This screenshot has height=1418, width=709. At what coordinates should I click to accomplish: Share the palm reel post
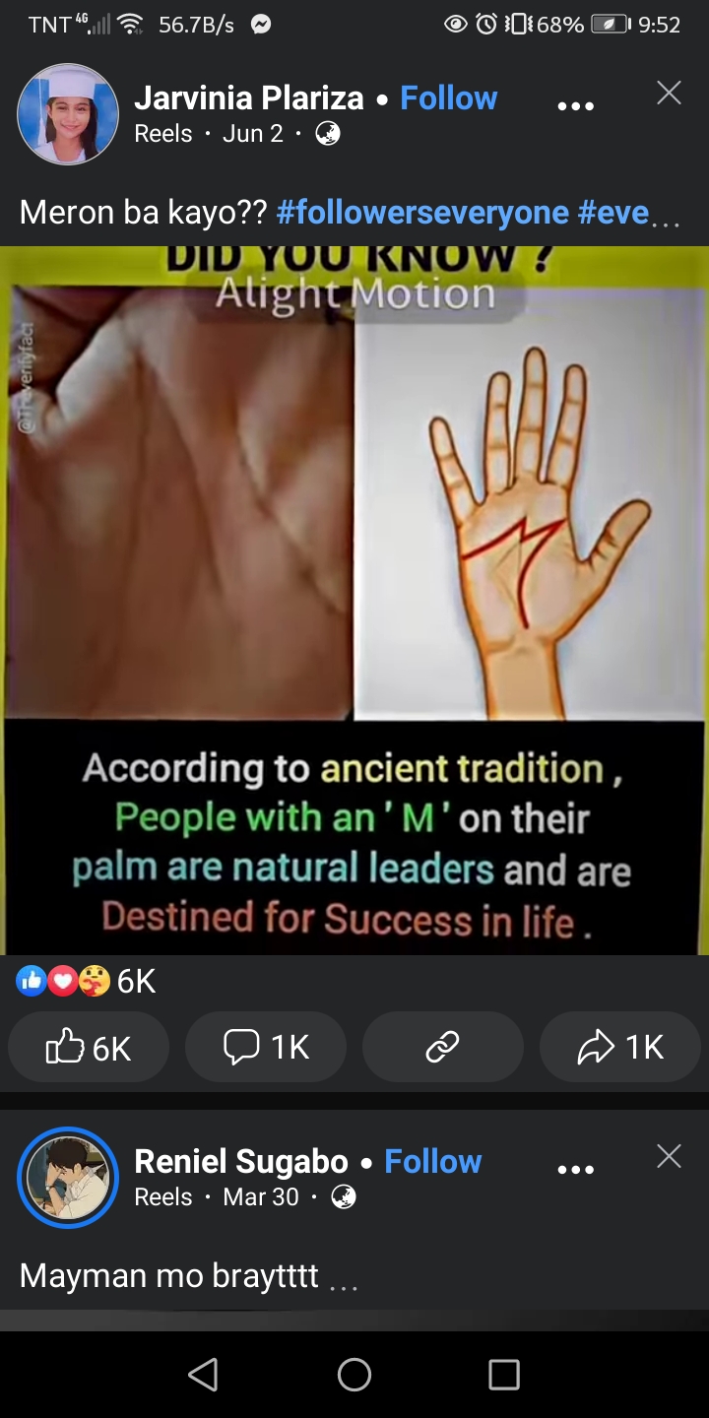620,1048
